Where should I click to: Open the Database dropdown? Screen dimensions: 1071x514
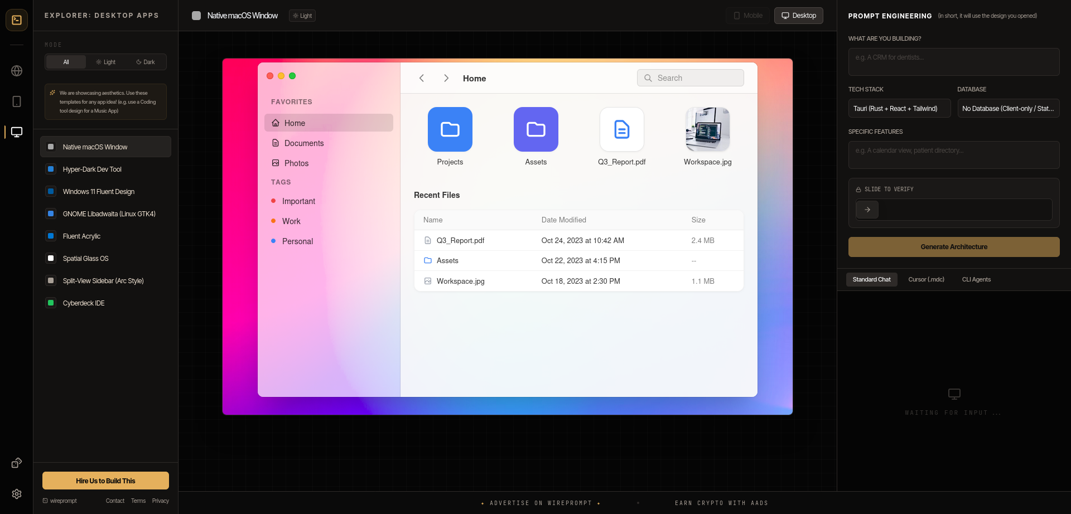pos(1009,108)
